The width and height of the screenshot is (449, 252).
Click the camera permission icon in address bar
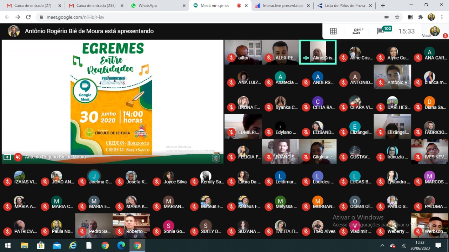click(387, 17)
